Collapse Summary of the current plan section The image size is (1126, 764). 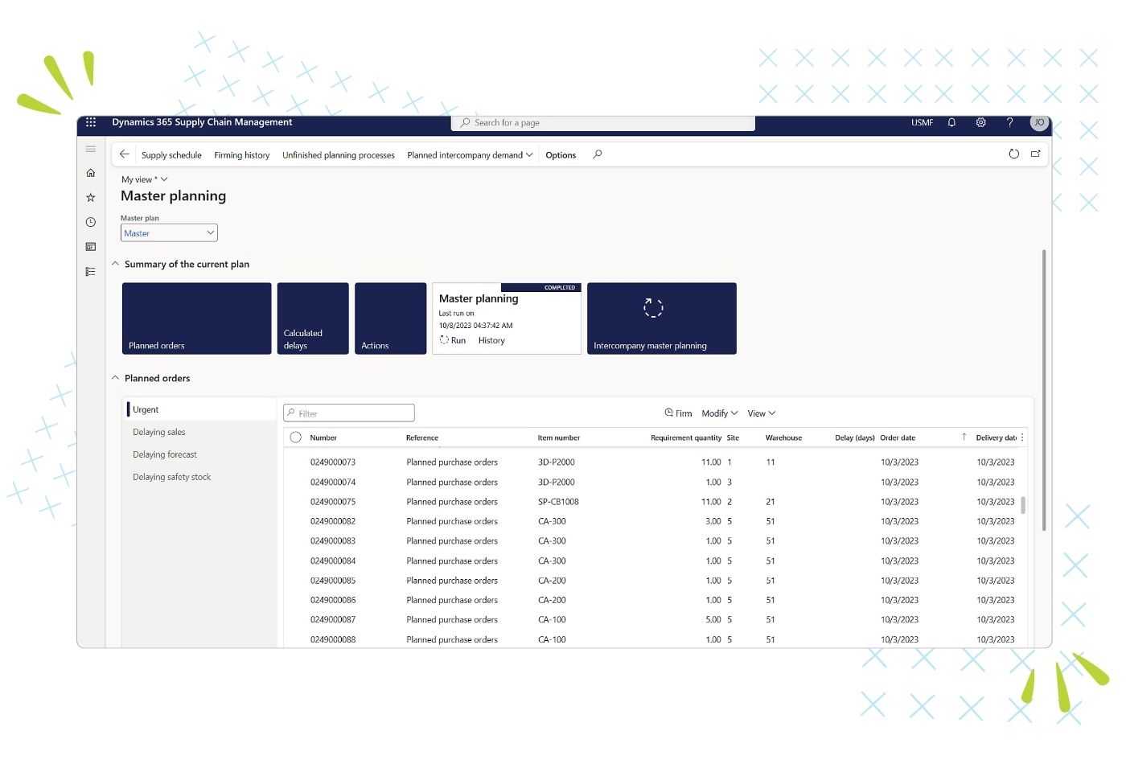tap(115, 264)
